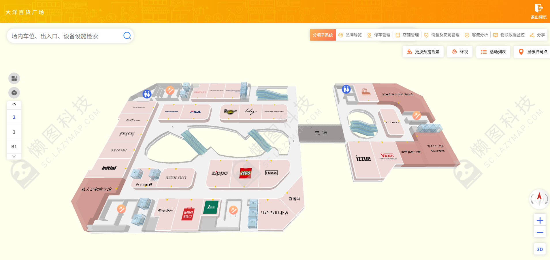Open the 停车管理 menu item
This screenshot has height=260, width=550.
pyautogui.click(x=379, y=35)
